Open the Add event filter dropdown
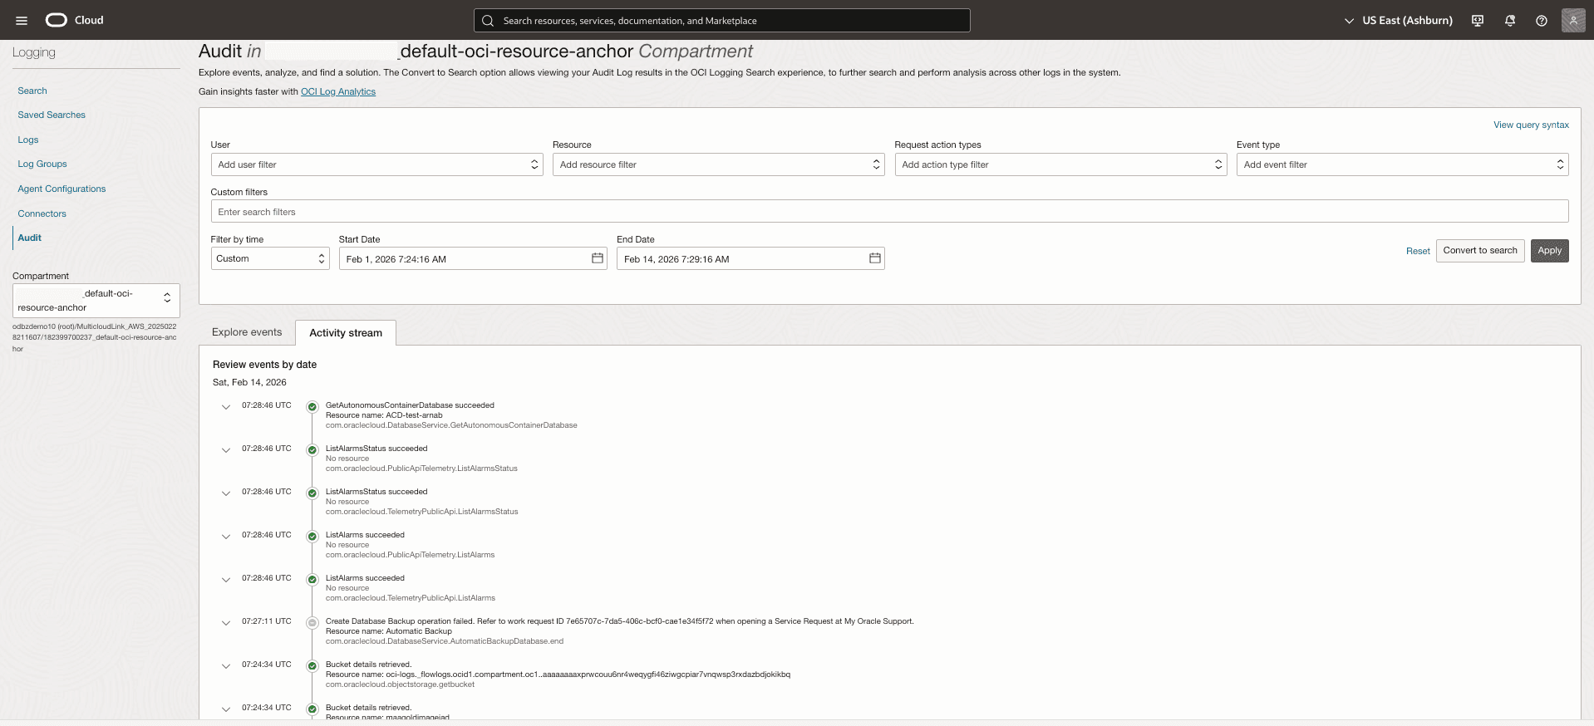Viewport: 1594px width, 726px height. click(x=1403, y=164)
